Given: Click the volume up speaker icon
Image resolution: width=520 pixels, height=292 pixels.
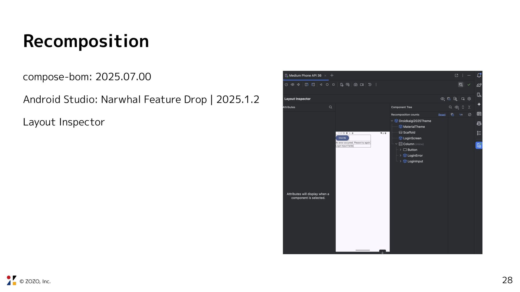Looking at the screenshot, I should point(292,85).
